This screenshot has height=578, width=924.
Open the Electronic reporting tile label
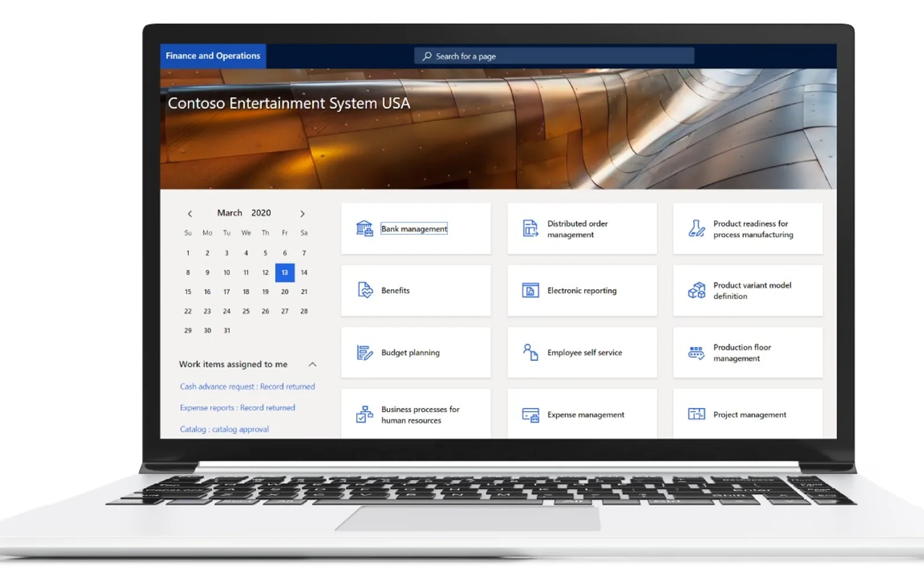(582, 290)
